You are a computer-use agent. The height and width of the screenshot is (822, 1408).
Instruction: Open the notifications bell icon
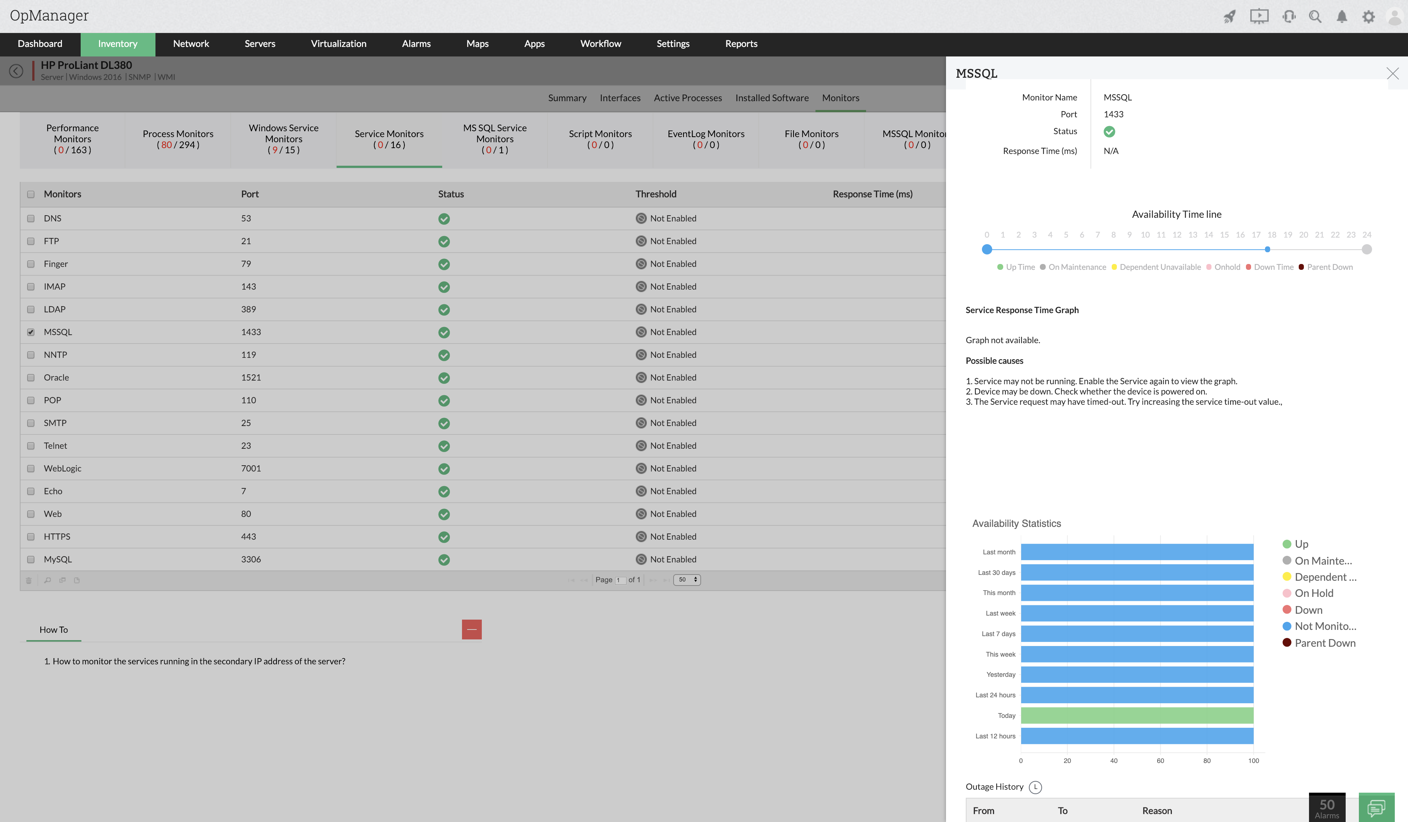(1342, 17)
